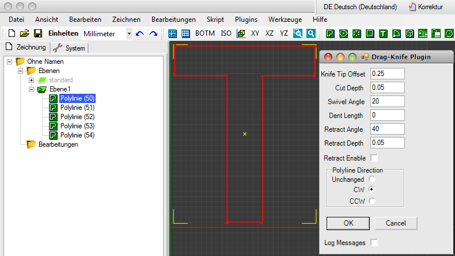Switch to ISO isometric view
The width and height of the screenshot is (455, 256).
coord(226,33)
